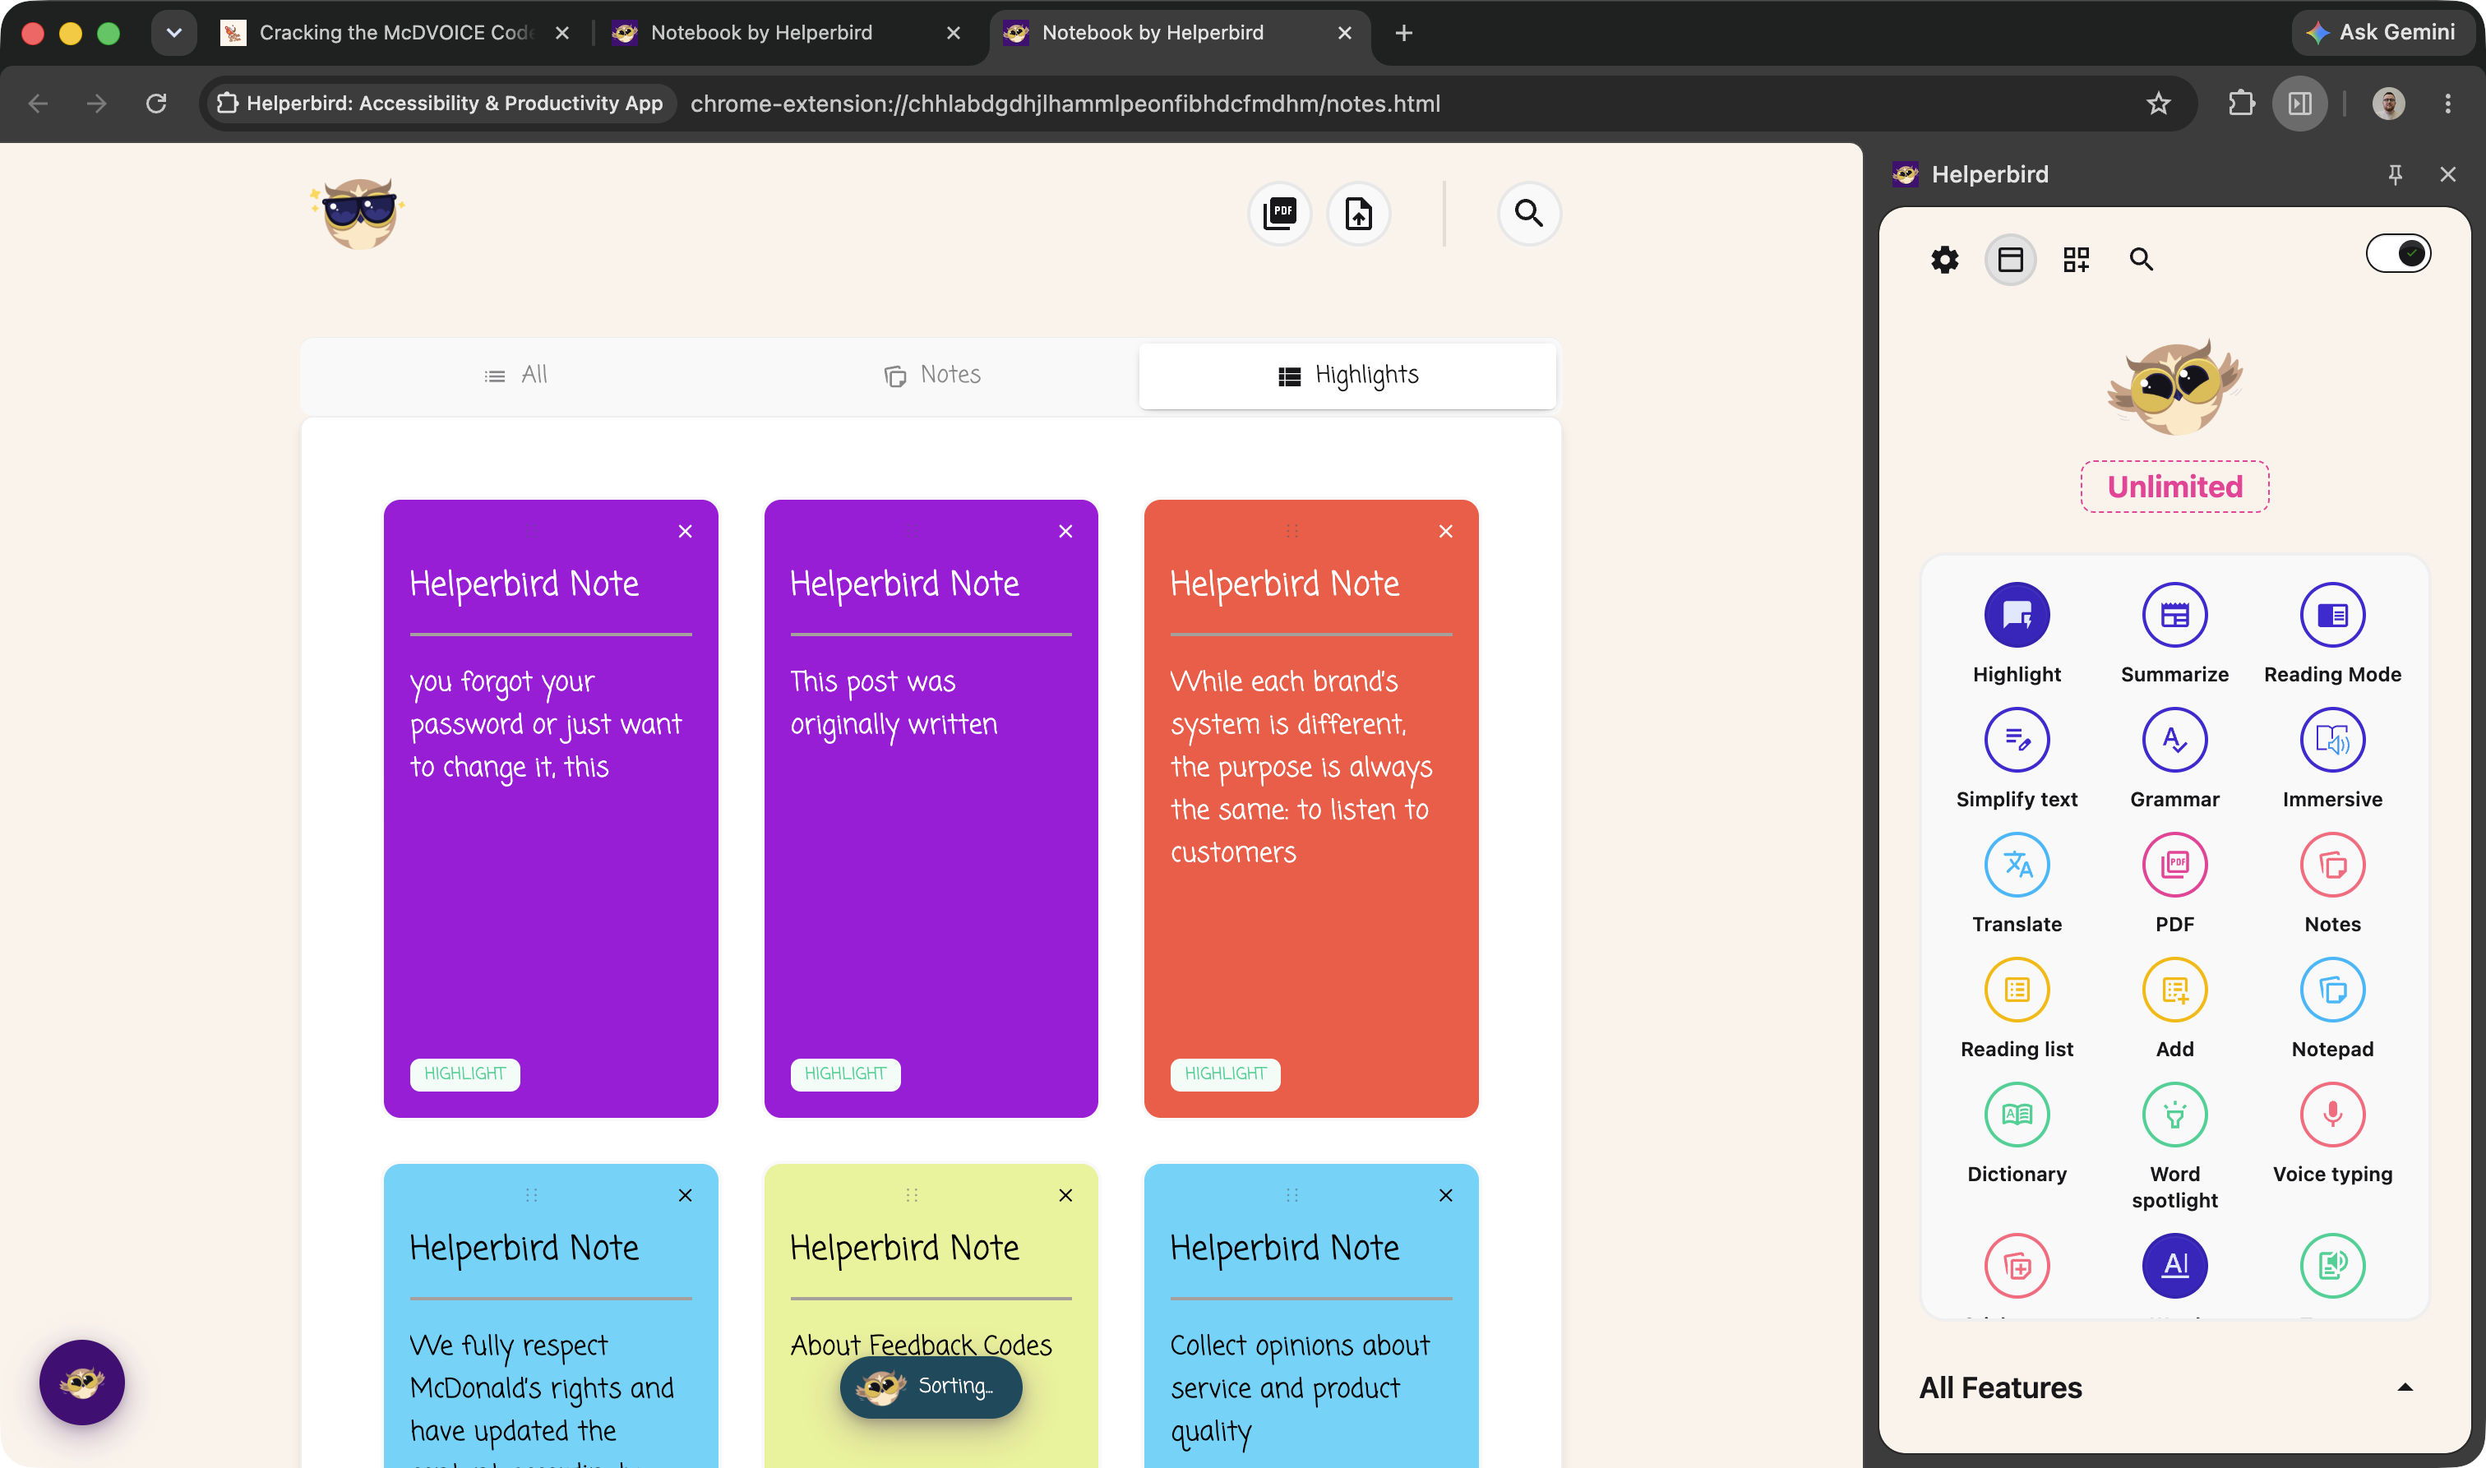Screen dimensions: 2486x1468
Task: Open Helperbird settings gear
Action: pos(1944,261)
